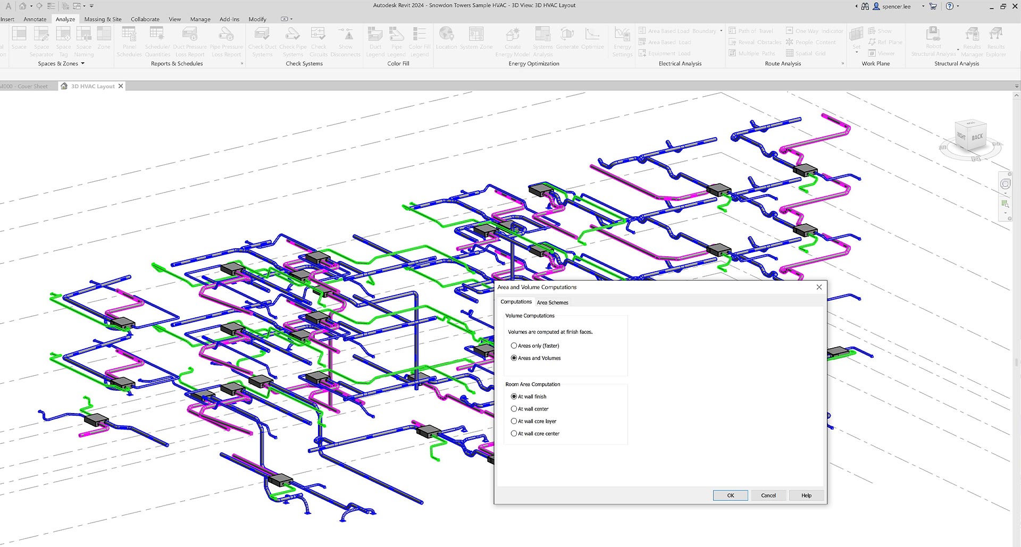Click Cancel in the dialog

(x=768, y=495)
